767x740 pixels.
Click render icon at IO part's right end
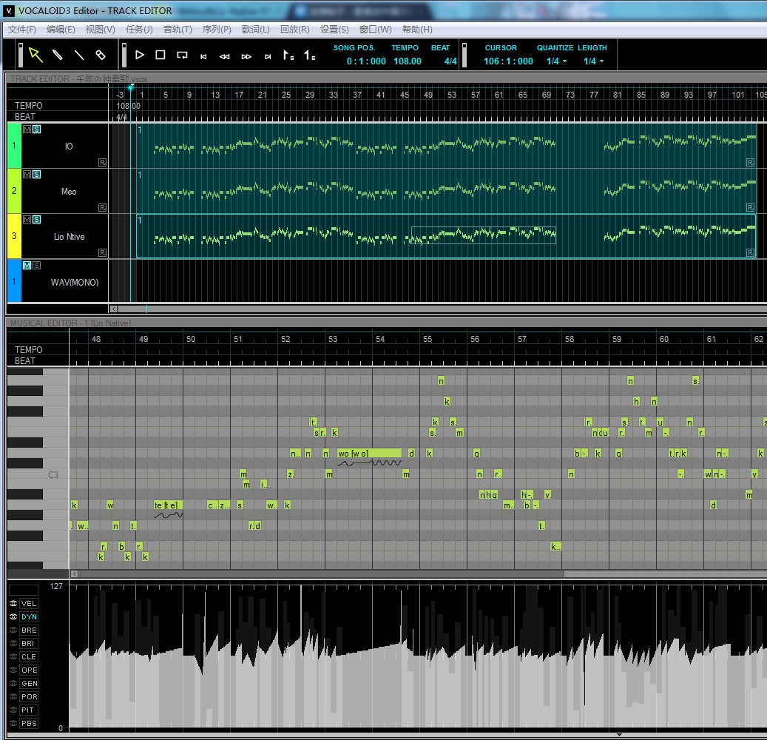(x=750, y=162)
